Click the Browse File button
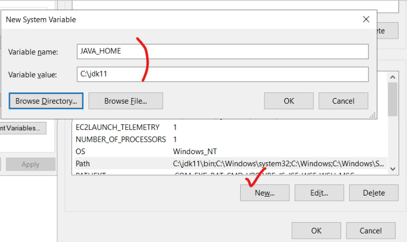This screenshot has height=242, width=407. 125,101
